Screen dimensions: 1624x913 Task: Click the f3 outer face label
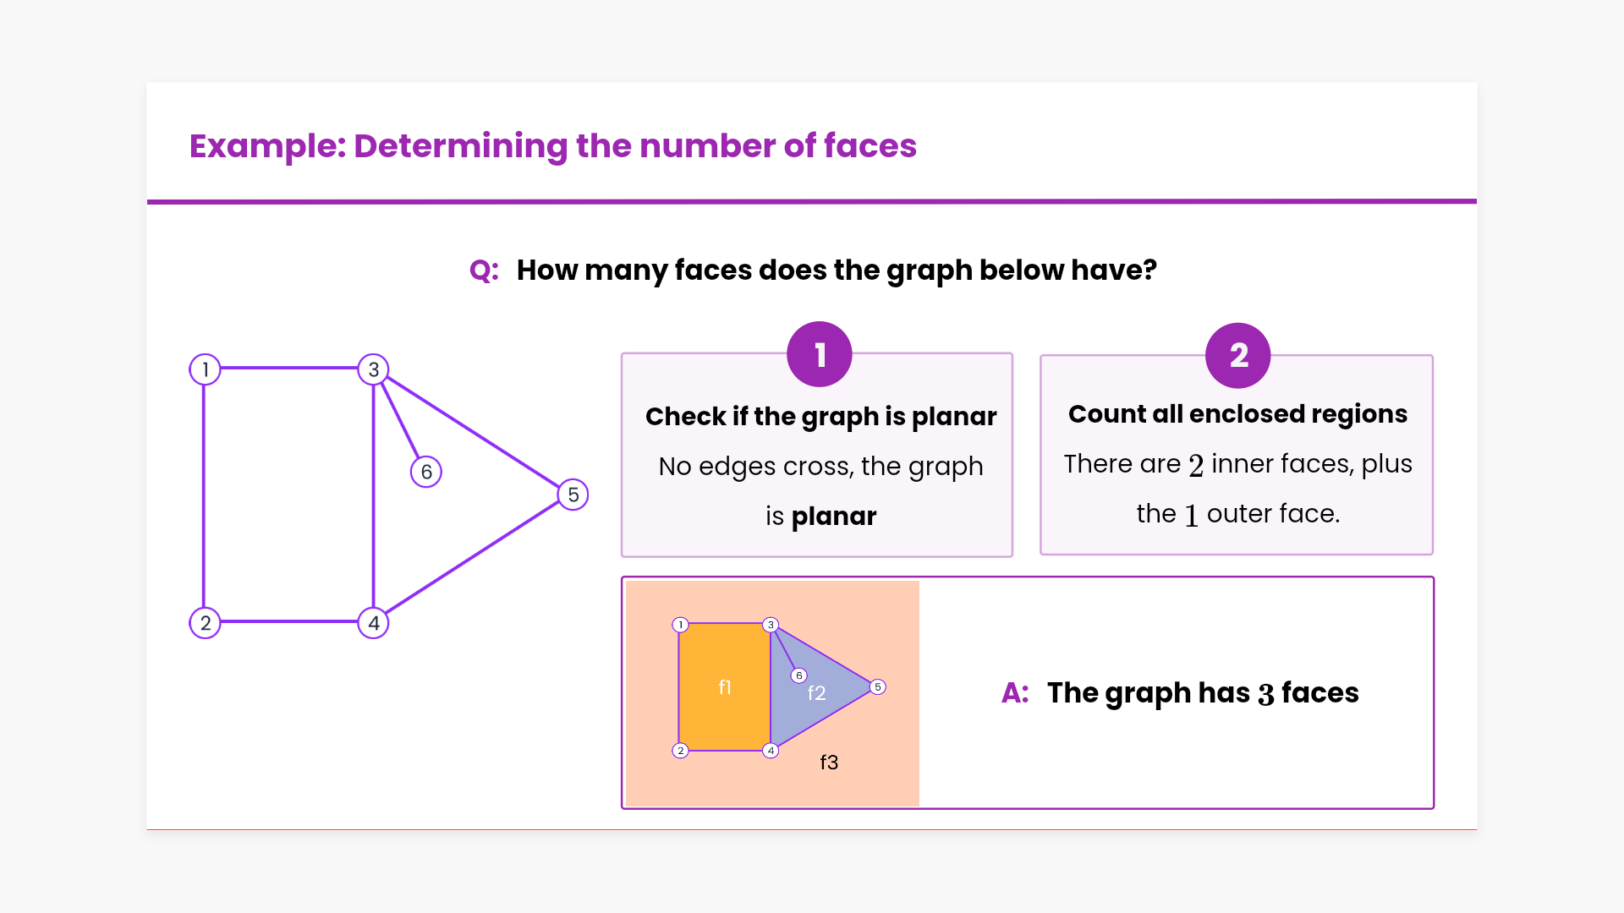(829, 763)
